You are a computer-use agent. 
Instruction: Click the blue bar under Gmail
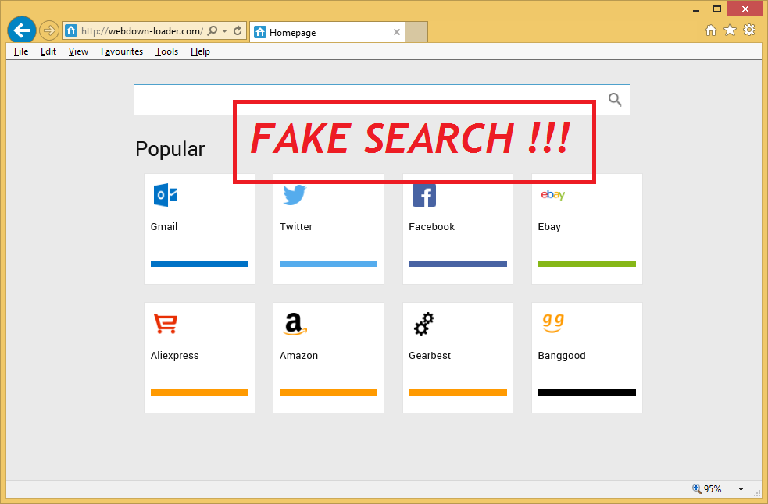(199, 264)
